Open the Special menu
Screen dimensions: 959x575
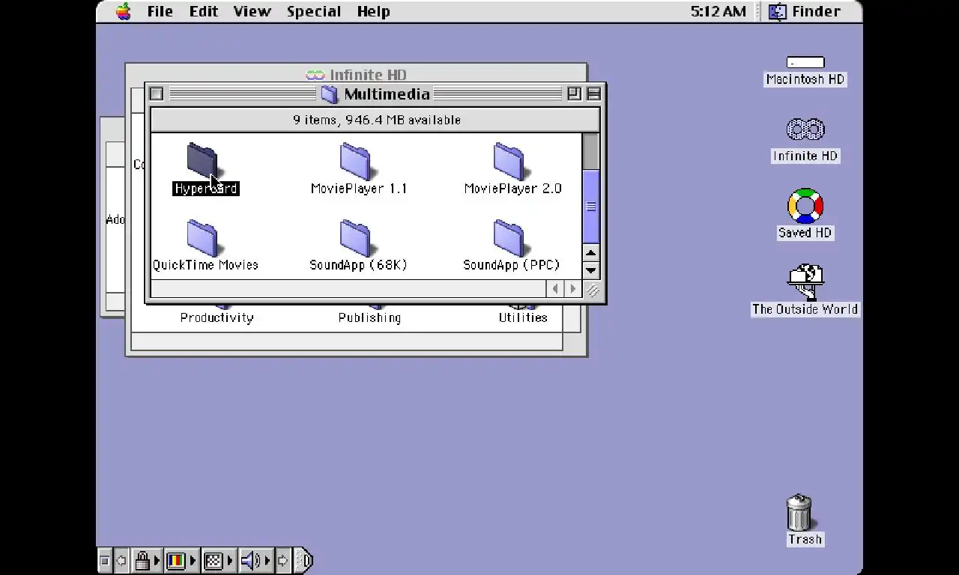pyautogui.click(x=313, y=11)
